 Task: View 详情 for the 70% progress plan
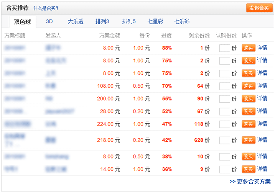(x=262, y=86)
